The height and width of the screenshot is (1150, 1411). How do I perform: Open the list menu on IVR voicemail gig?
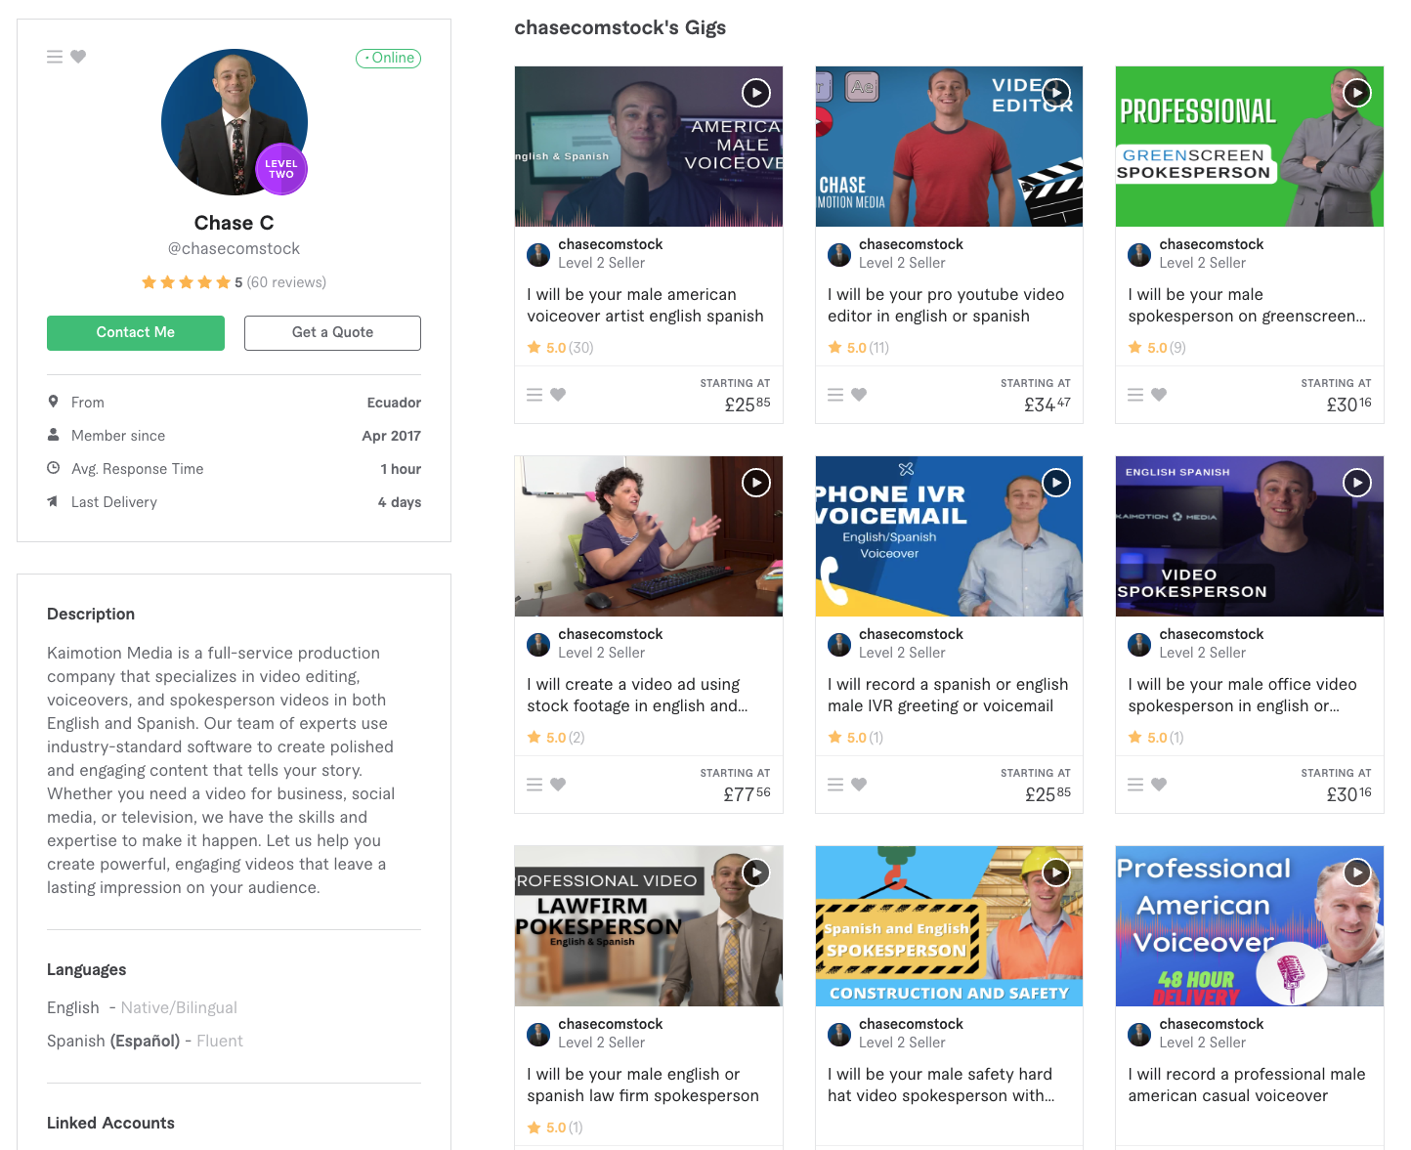point(835,785)
